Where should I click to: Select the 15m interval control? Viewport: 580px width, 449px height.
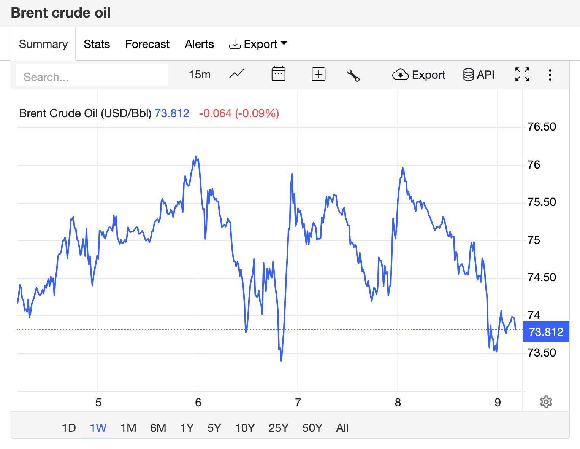[200, 75]
